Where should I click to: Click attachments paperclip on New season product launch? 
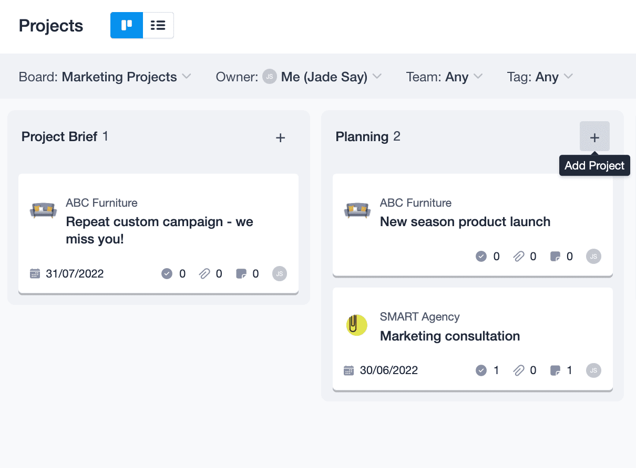click(x=518, y=256)
